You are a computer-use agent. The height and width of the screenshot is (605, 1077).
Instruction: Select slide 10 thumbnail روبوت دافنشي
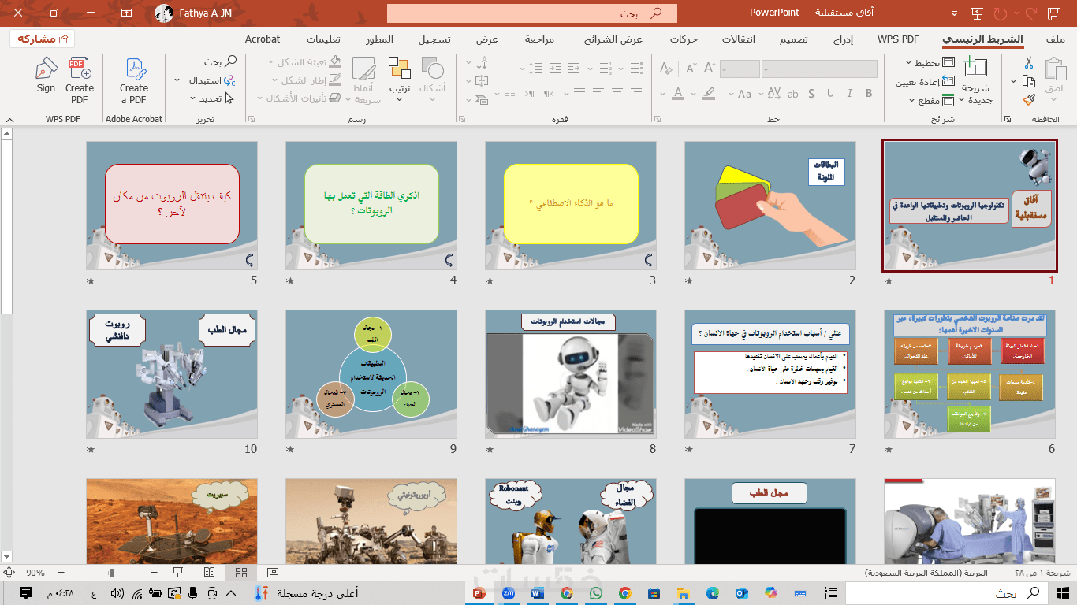(x=171, y=374)
